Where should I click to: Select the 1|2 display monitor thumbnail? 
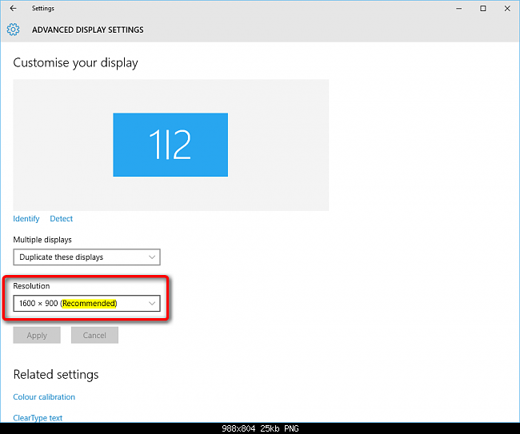(170, 145)
